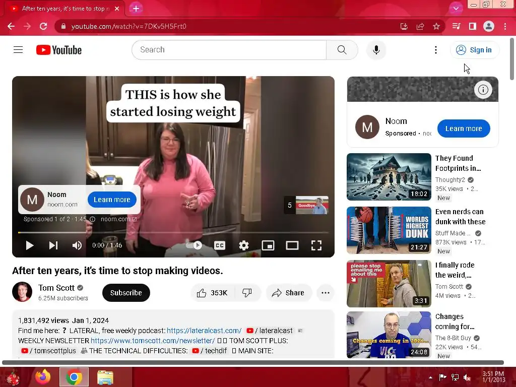The height and width of the screenshot is (387, 516).
Task: Mute the video player volume
Action: tap(77, 245)
